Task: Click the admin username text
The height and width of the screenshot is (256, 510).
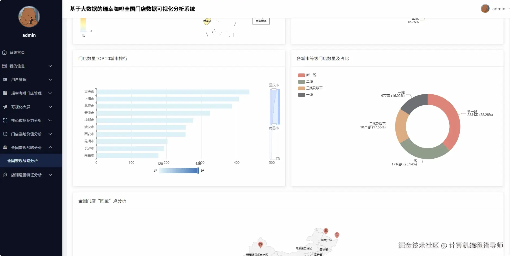Action: [499, 8]
